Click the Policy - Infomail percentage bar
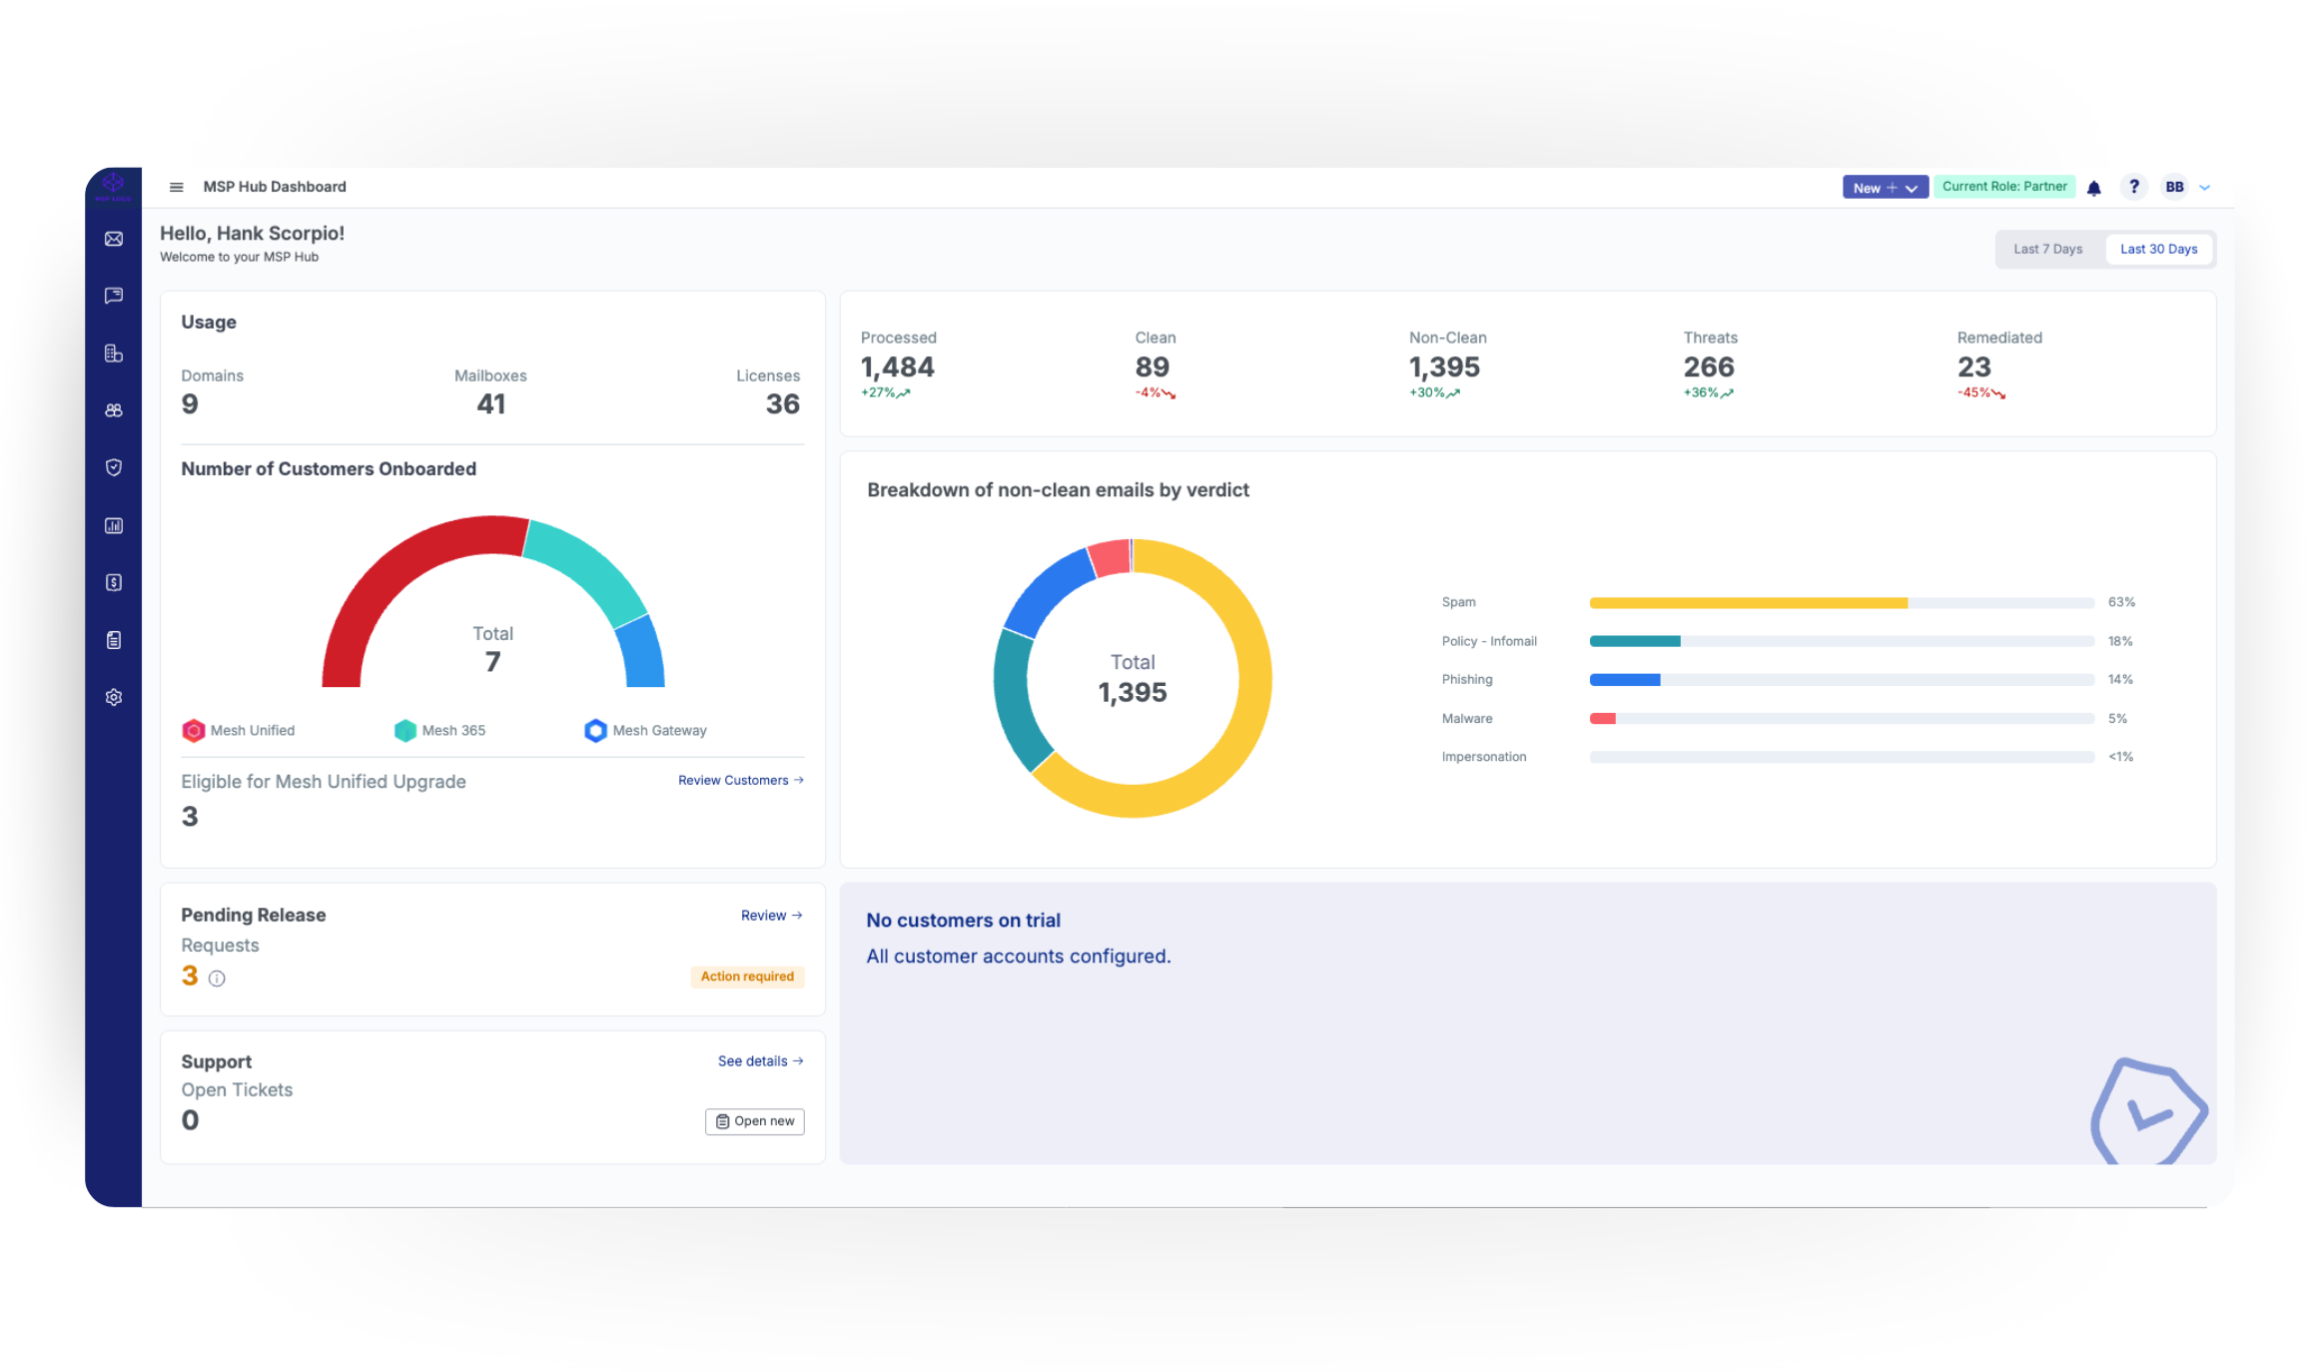This screenshot has width=2311, height=1372. coord(1842,641)
